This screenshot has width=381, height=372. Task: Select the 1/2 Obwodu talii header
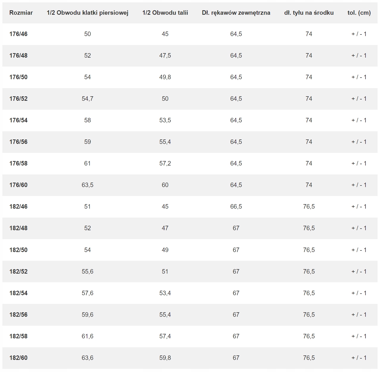(x=165, y=13)
